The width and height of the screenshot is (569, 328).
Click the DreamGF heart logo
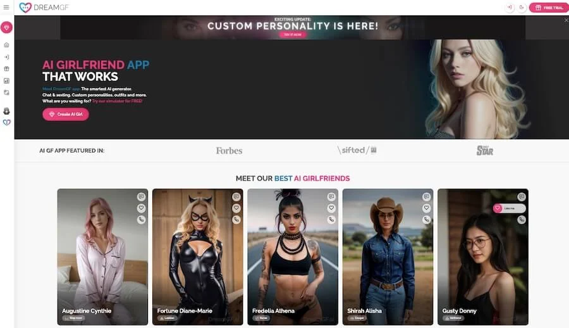pyautogui.click(x=25, y=7)
